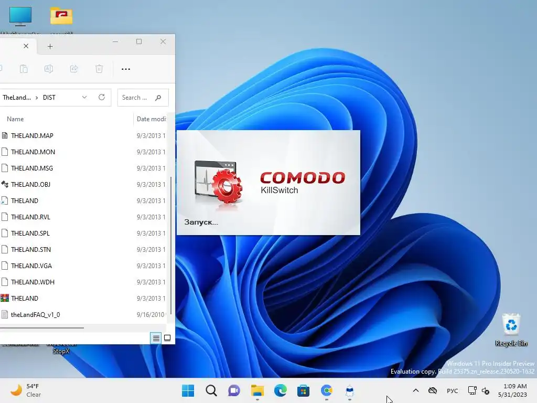Click the muted volume tray icon
The height and width of the screenshot is (403, 537).
tap(486, 390)
